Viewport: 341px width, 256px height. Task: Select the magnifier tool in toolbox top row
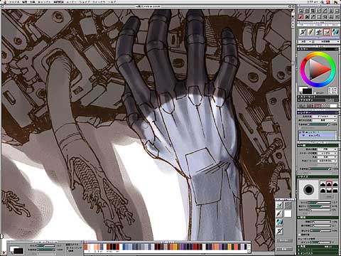point(301,11)
